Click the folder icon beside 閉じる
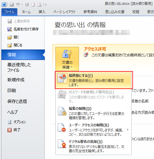Screen dimensions: 154x159 10,45
